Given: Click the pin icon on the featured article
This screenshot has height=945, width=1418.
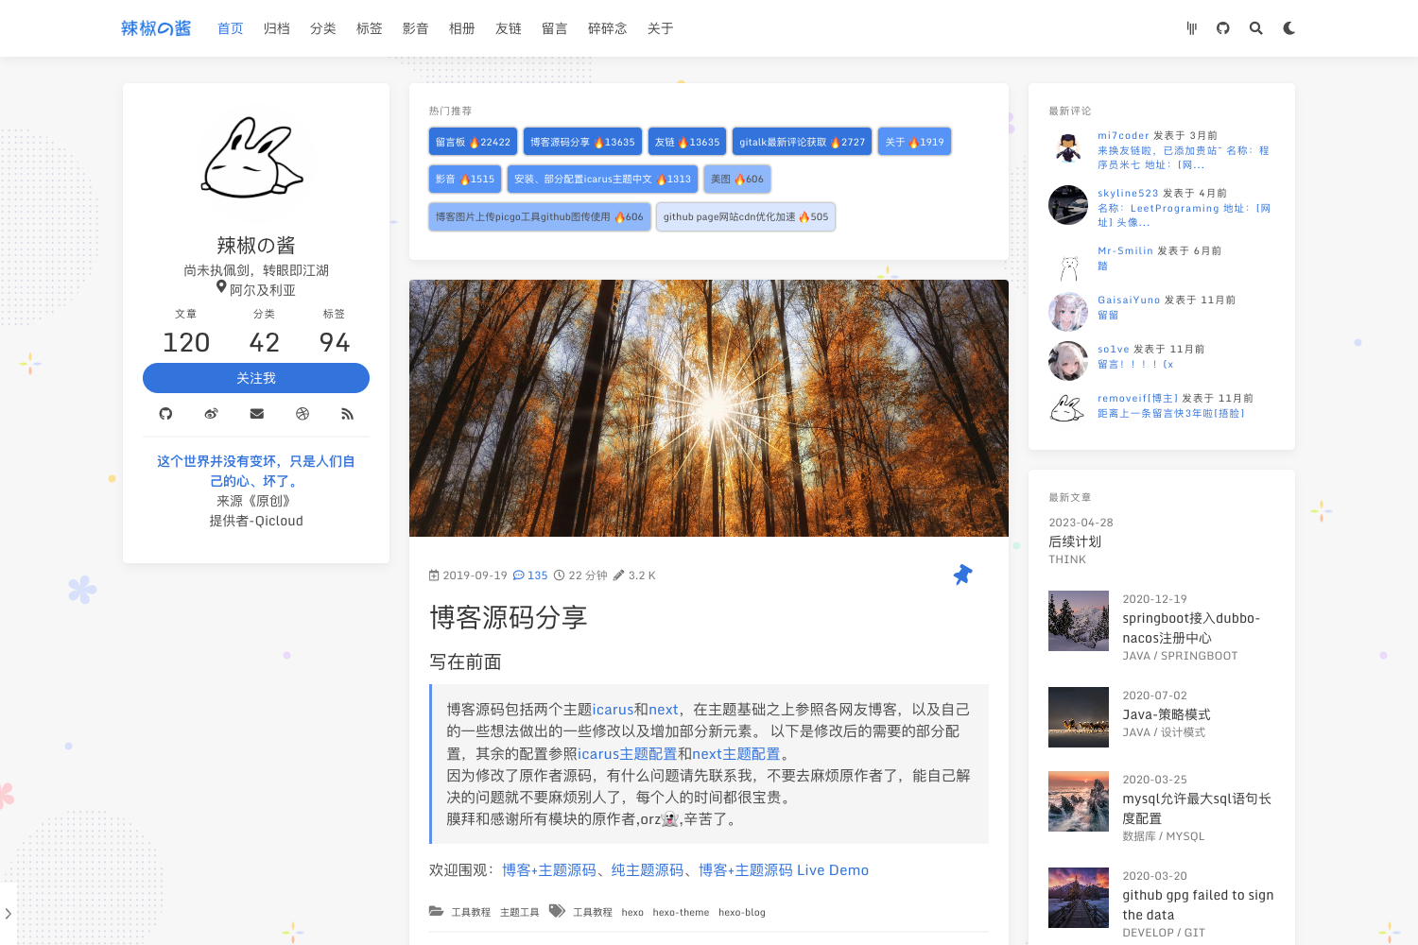Looking at the screenshot, I should point(962,574).
